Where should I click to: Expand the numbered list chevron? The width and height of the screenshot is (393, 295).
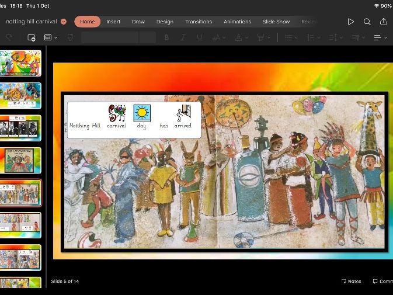pos(319,38)
